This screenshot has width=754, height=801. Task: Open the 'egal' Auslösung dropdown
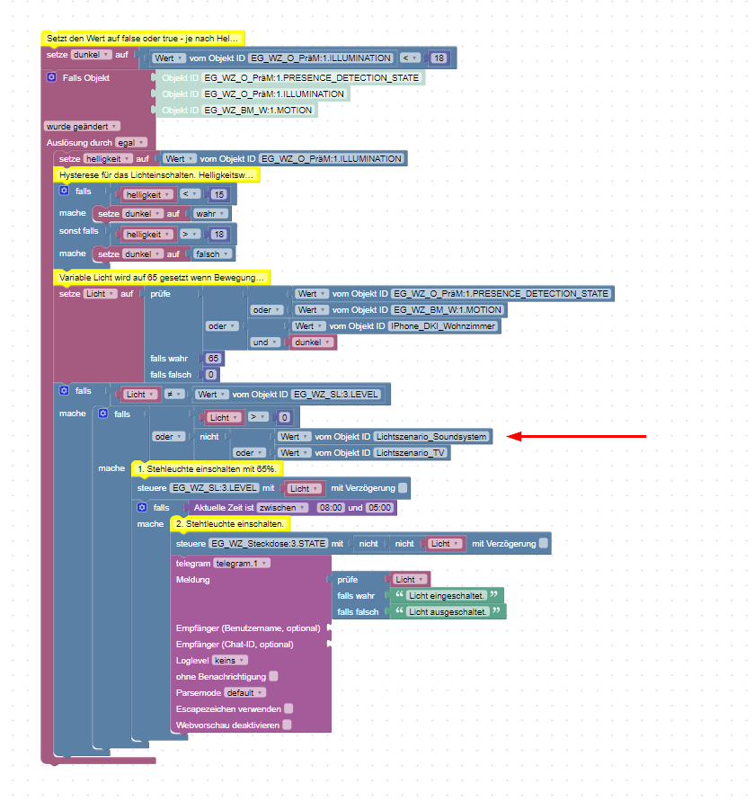131,143
